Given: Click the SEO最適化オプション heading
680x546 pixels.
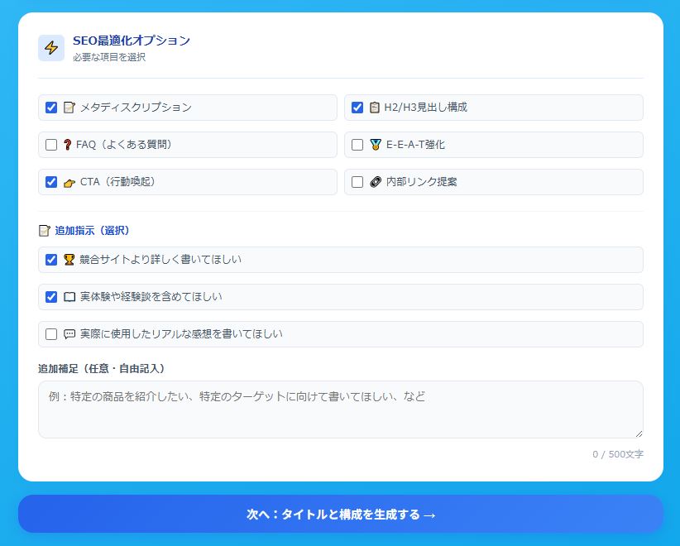Looking at the screenshot, I should [x=132, y=41].
